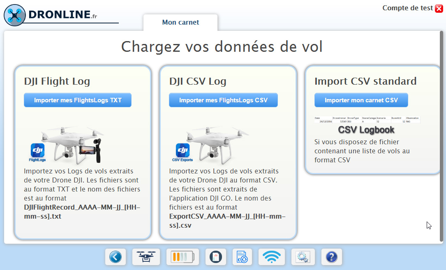
Task: Click the DJI FlightLogs app icon
Action: (37, 152)
